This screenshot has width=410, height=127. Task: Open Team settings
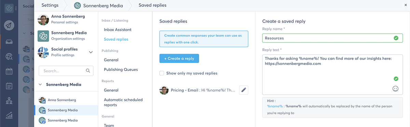click(109, 125)
